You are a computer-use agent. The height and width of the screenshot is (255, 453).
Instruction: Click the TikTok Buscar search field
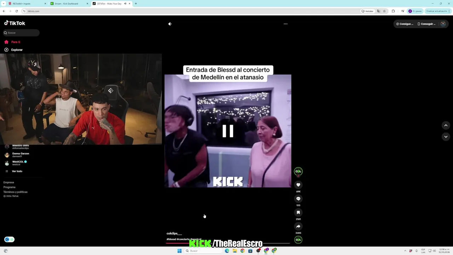pyautogui.click(x=21, y=33)
